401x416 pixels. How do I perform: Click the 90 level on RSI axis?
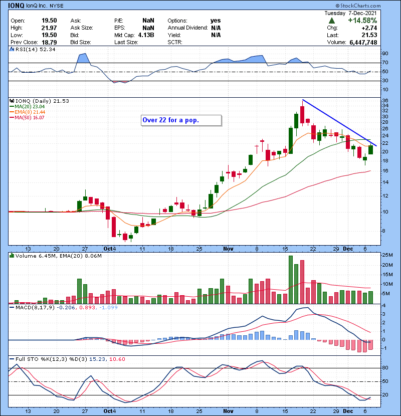[385, 54]
